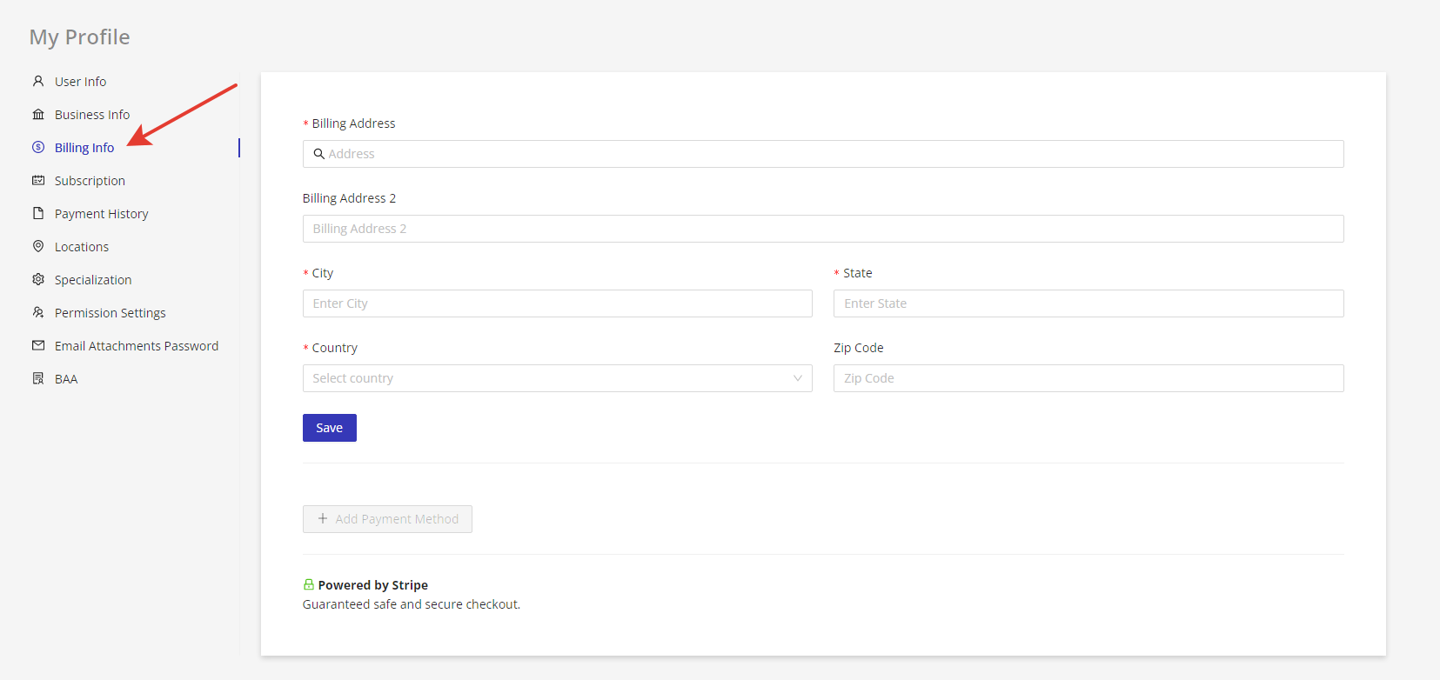1440x680 pixels.
Task: Click the Powered by Stripe text
Action: (372, 585)
